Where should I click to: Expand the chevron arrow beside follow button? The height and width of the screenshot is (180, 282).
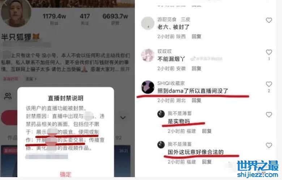point(123,118)
